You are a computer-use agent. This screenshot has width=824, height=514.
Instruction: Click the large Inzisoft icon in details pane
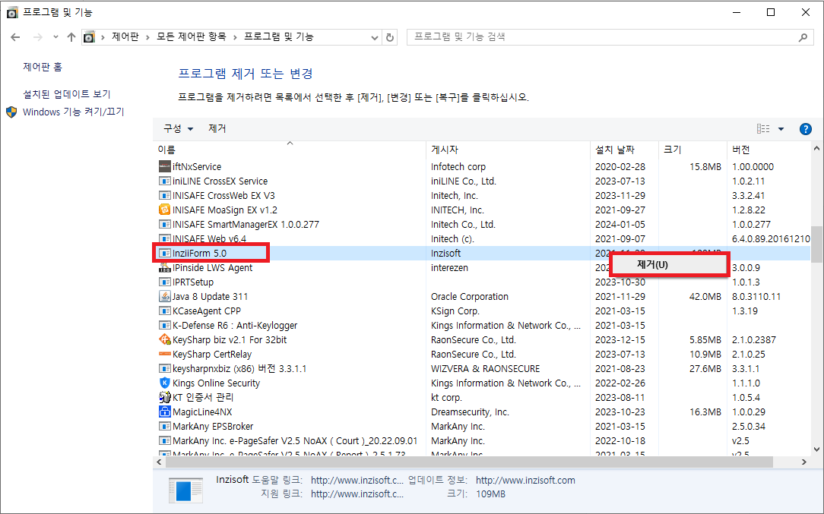pos(185,490)
